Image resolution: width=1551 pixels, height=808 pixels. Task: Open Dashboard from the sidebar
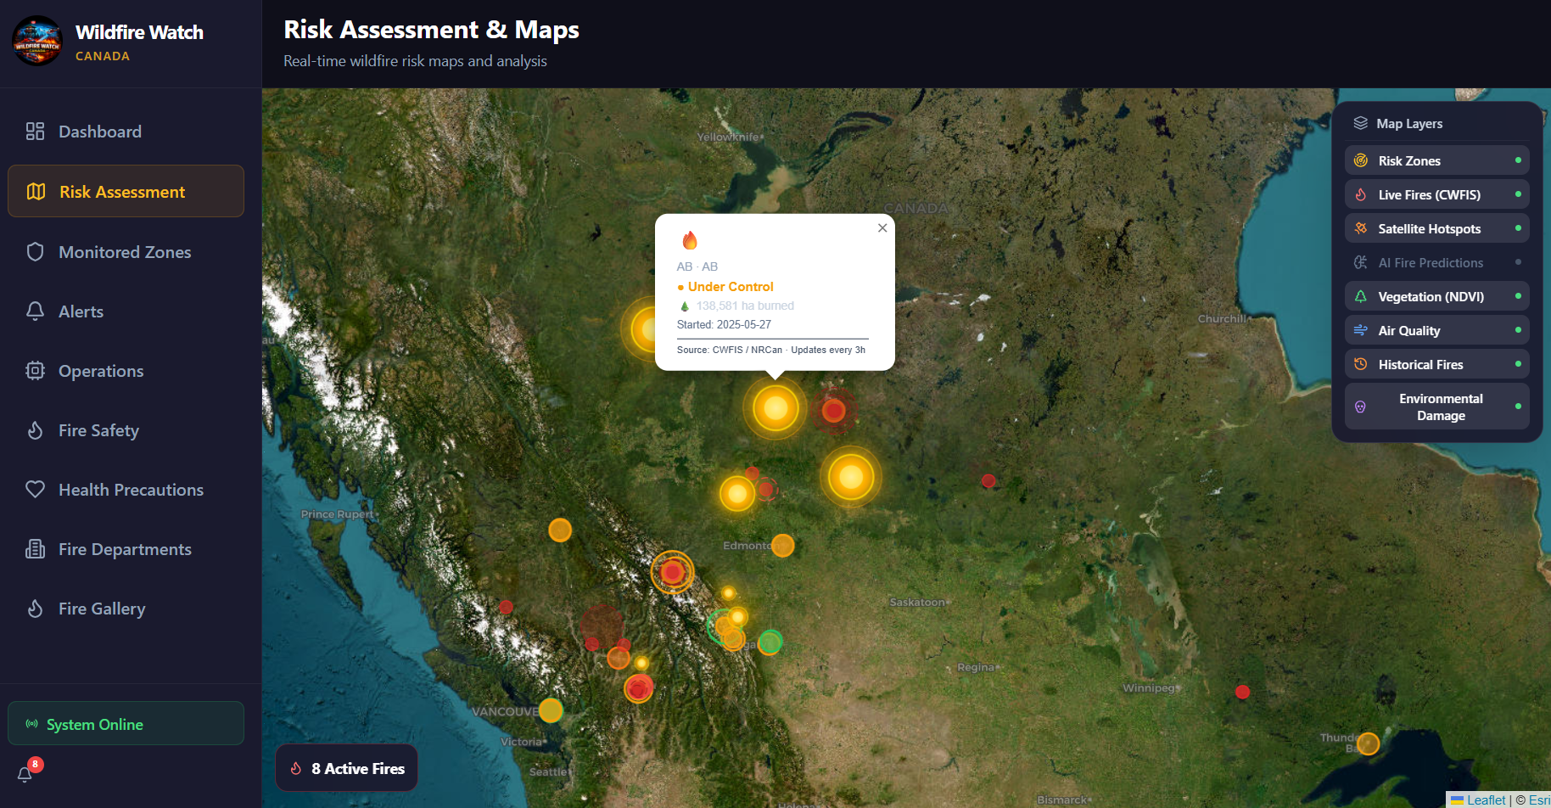point(126,132)
